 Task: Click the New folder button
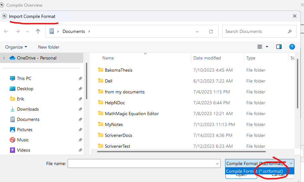coord(49,47)
